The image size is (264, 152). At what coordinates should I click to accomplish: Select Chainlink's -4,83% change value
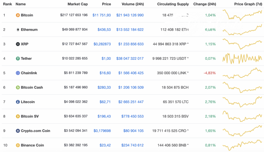click(x=209, y=73)
